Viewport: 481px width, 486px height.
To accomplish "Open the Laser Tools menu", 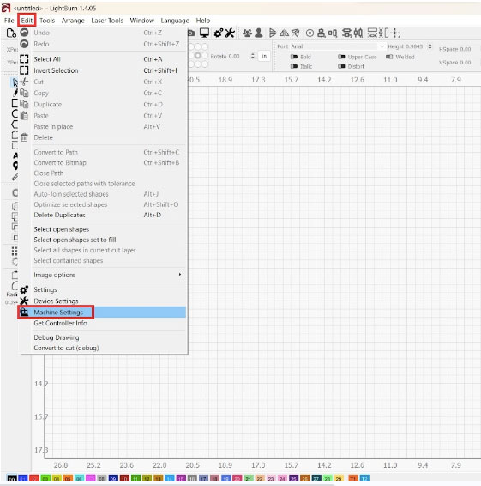I will 107,21.
